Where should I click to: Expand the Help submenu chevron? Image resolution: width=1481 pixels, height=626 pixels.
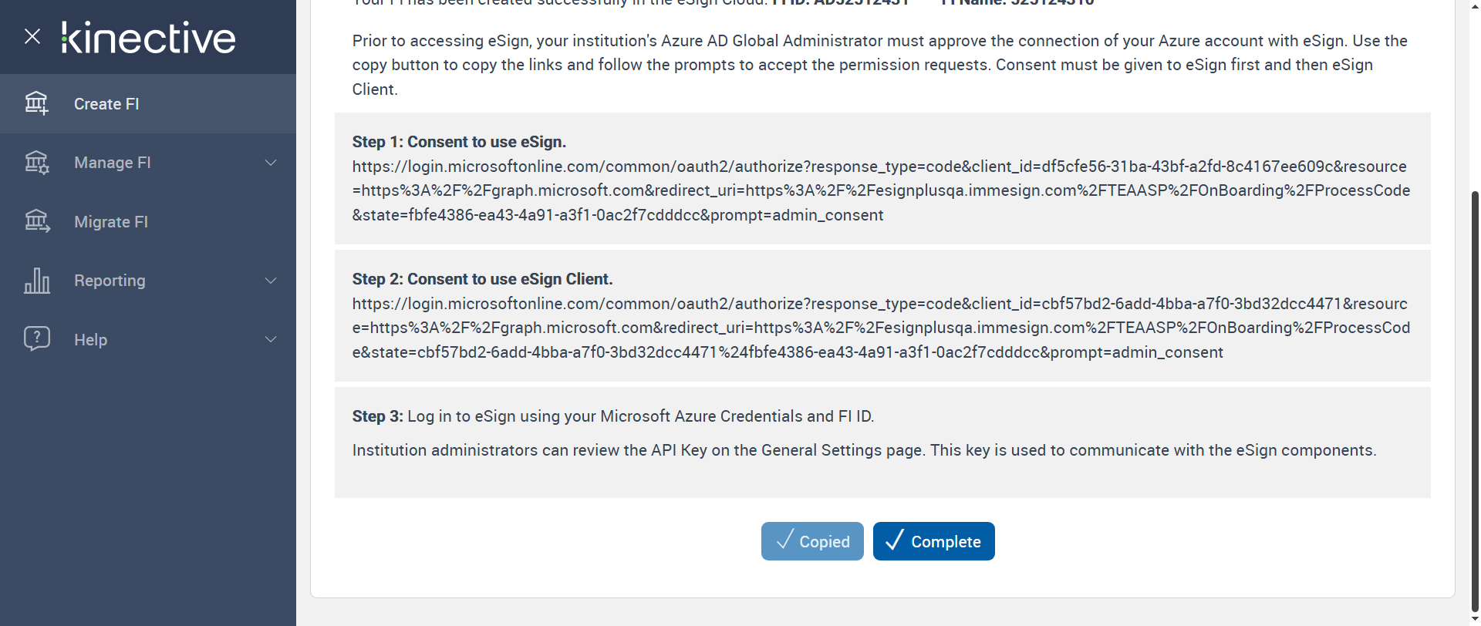(x=271, y=339)
